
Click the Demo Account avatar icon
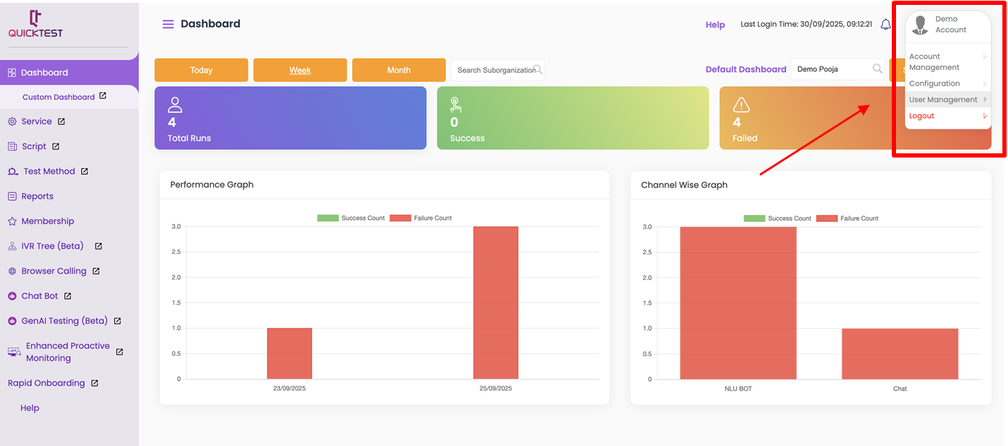coord(920,25)
